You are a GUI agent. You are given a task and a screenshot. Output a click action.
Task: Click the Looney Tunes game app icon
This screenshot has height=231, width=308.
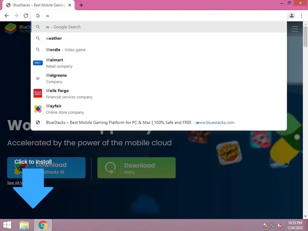tap(229, 152)
